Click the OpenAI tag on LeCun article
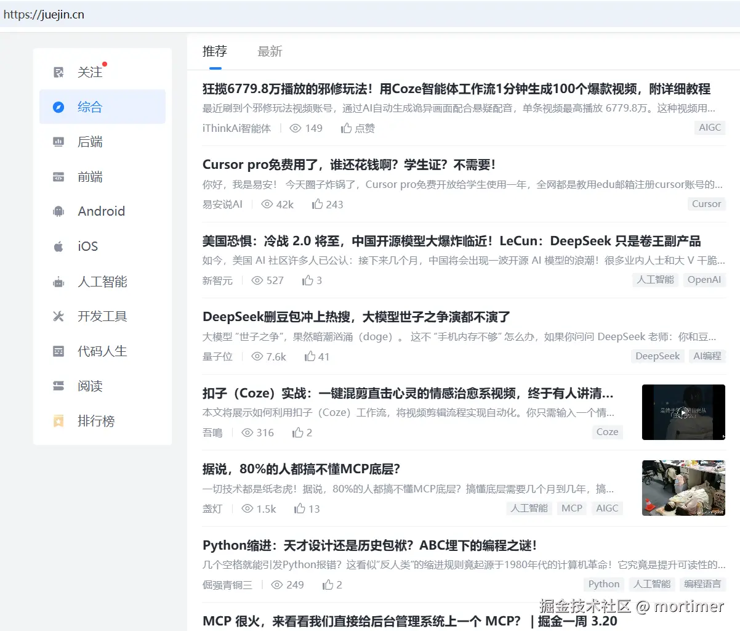 pyautogui.click(x=704, y=280)
